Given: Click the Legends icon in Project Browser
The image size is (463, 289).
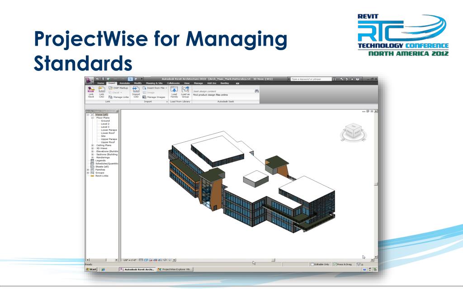Looking at the screenshot, I should point(92,161).
